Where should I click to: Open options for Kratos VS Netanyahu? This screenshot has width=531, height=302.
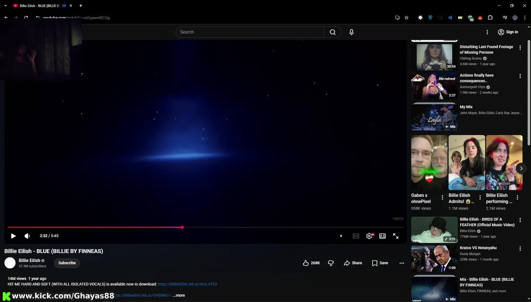520,249
